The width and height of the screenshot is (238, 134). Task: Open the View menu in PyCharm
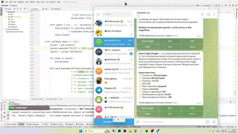(x=15, y=2)
